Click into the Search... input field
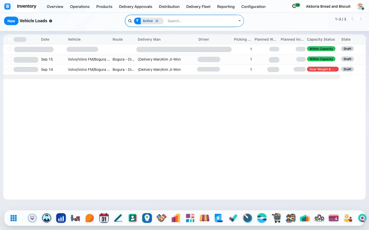Image resolution: width=369 pixels, height=230 pixels. pyautogui.click(x=201, y=21)
